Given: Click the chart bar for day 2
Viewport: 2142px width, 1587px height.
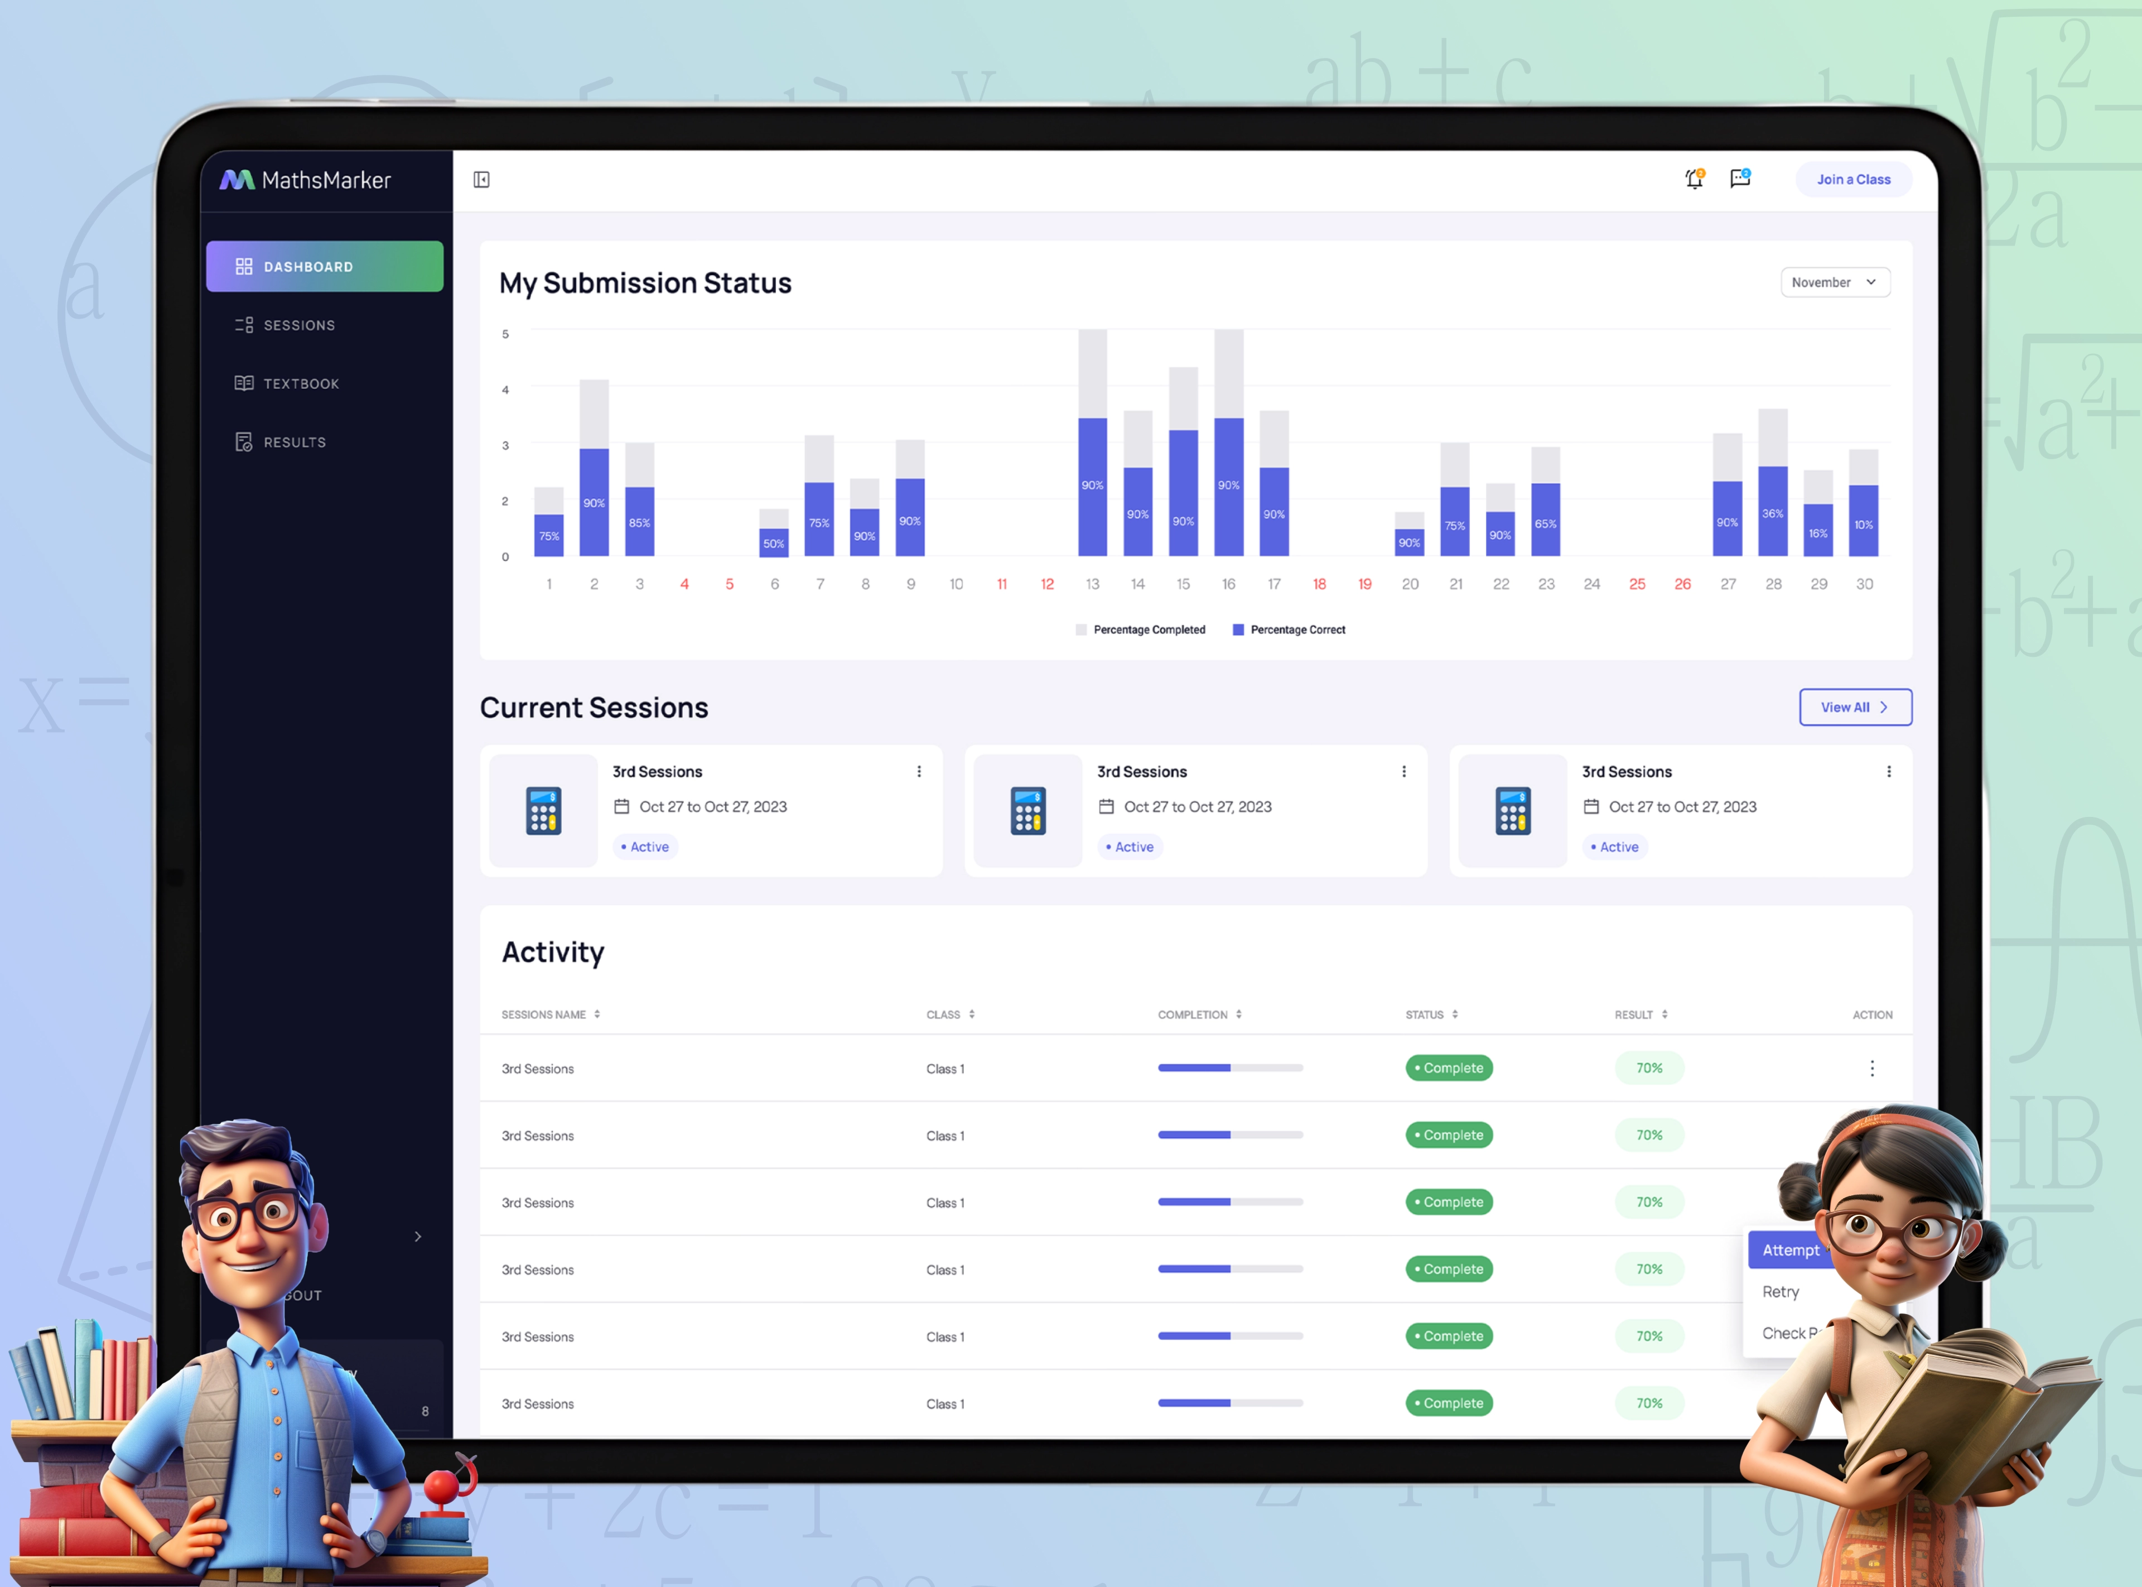Looking at the screenshot, I should [594, 468].
